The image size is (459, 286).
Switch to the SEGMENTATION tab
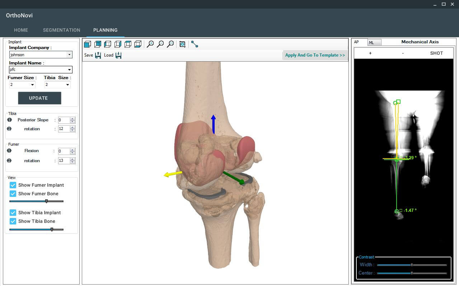61,30
